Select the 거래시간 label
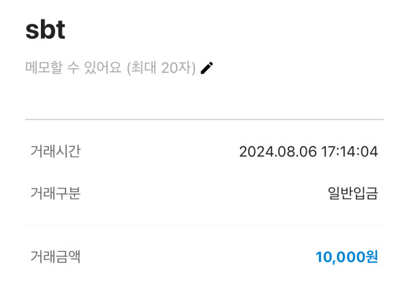409x282 pixels. (x=55, y=151)
